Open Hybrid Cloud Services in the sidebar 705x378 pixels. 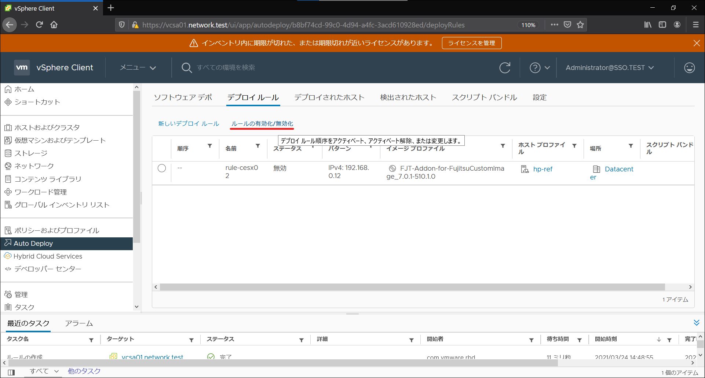pyautogui.click(x=48, y=256)
